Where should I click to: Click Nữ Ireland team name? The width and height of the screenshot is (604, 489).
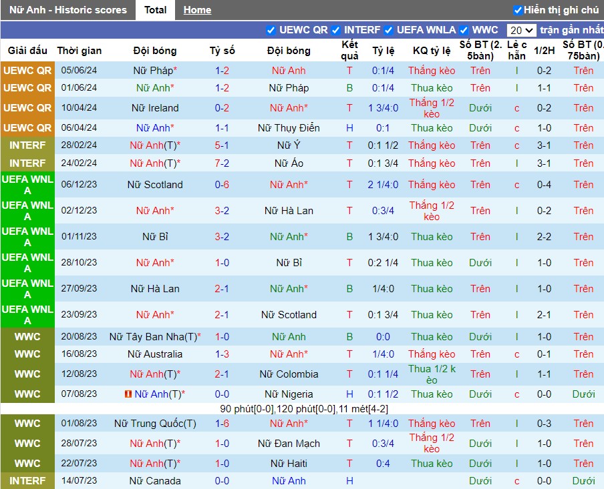[155, 107]
